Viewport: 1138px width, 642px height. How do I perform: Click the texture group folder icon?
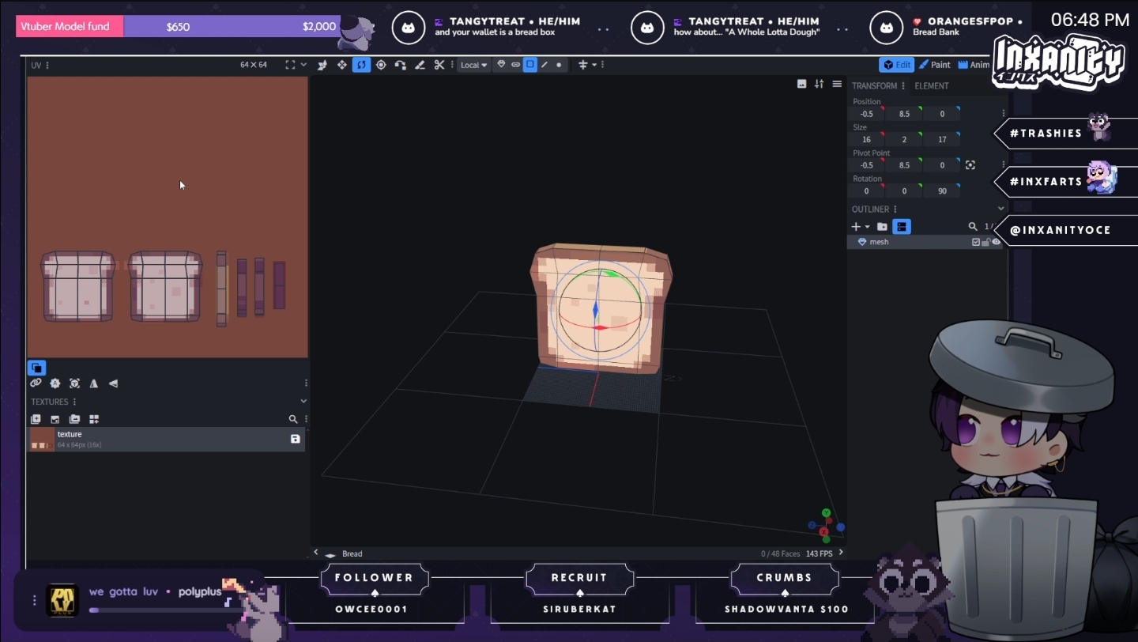point(74,419)
